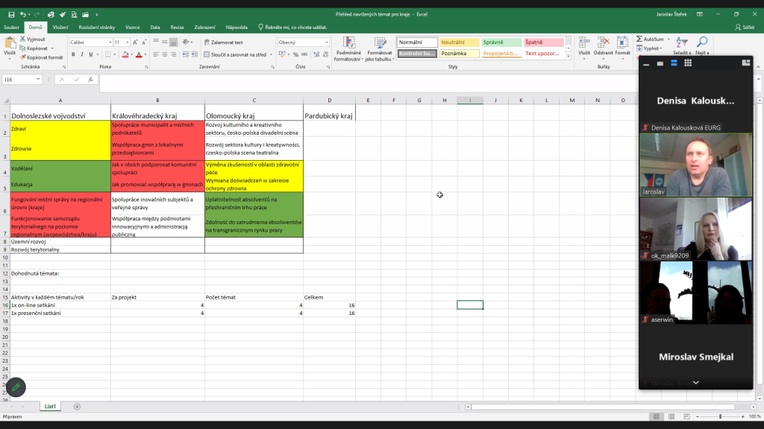Add a new sheet with plus icon
Screen dimensions: 764x429
point(77,407)
